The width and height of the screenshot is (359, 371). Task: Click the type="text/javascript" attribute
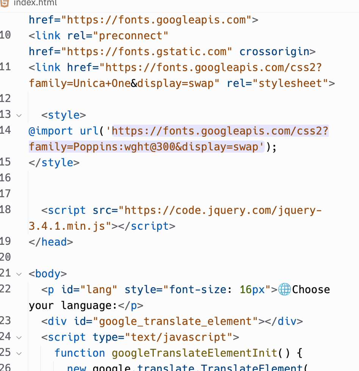click(x=162, y=337)
